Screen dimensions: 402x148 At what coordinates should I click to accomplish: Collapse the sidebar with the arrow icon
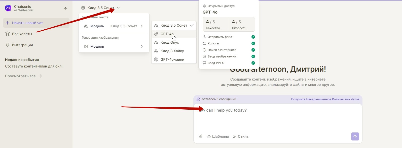point(65,8)
